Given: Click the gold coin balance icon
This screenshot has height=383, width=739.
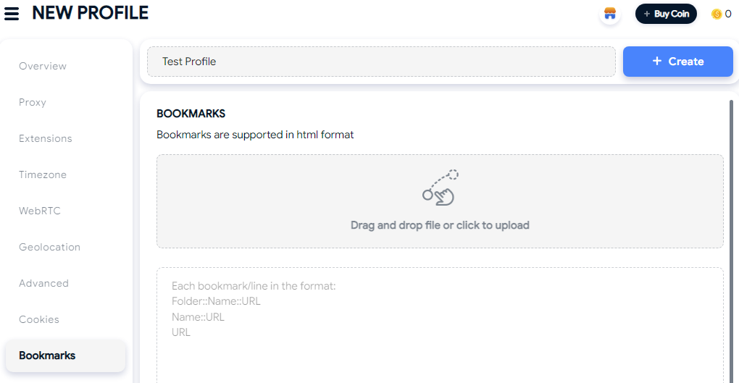Looking at the screenshot, I should pos(717,14).
